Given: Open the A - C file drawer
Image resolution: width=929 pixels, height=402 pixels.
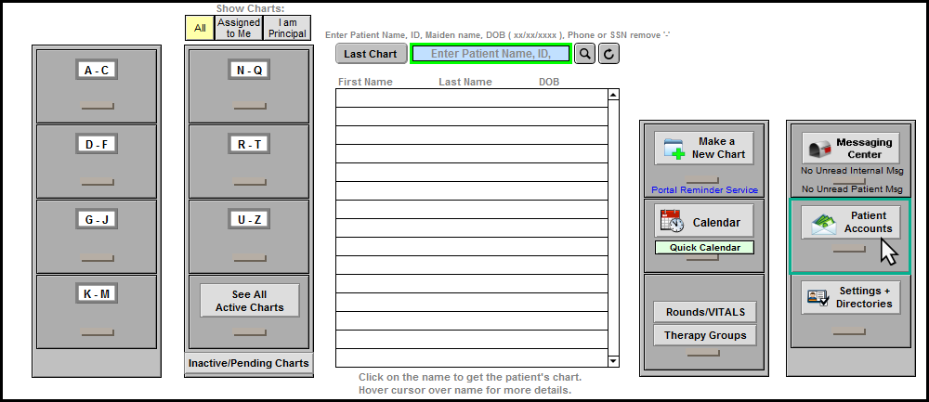Looking at the screenshot, I should point(97,70).
